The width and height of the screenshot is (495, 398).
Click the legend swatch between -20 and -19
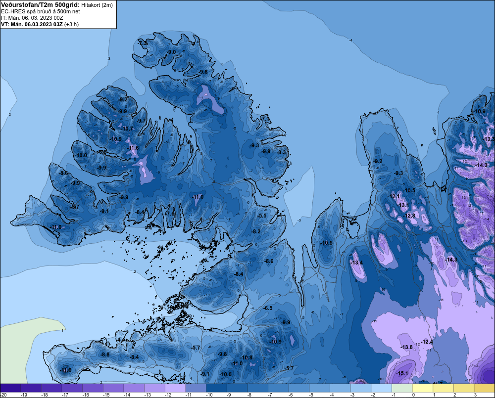pyautogui.click(x=10, y=388)
